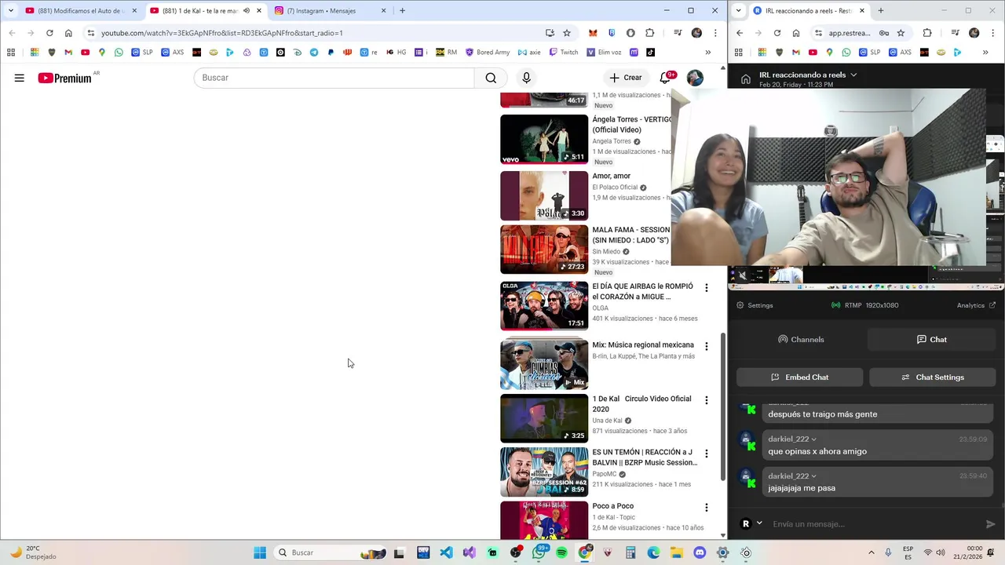The height and width of the screenshot is (565, 1005).
Task: Open Discord from taskbar
Action: point(700,552)
